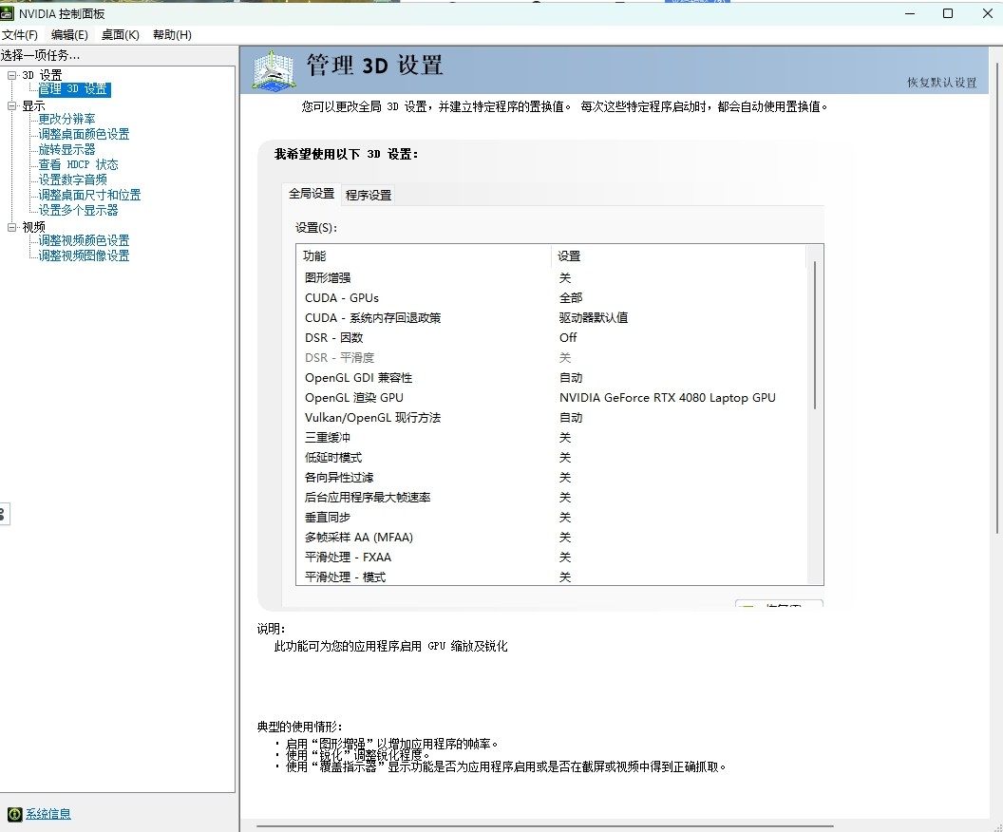The image size is (1003, 832).
Task: Click the 全部 value for CUDA GPUs
Action: 571,298
